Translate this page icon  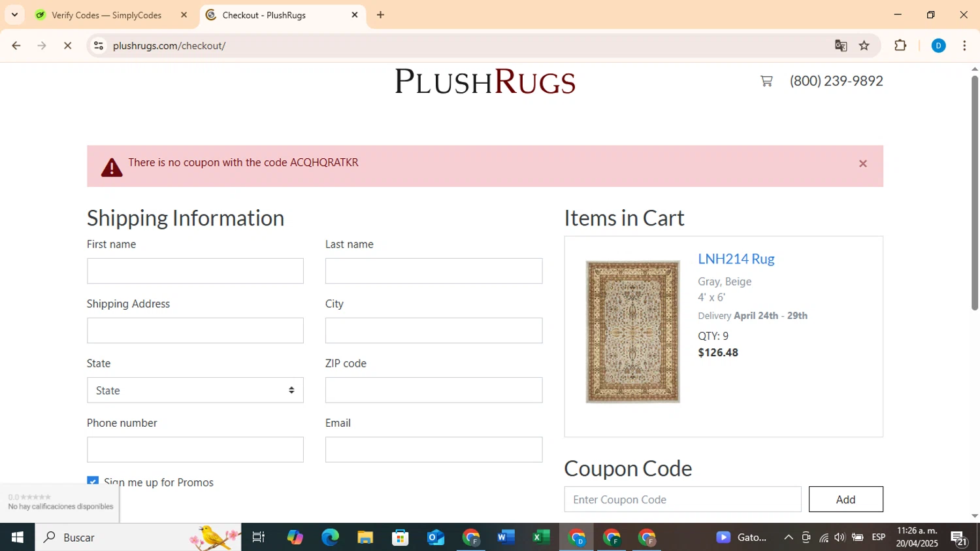click(841, 45)
